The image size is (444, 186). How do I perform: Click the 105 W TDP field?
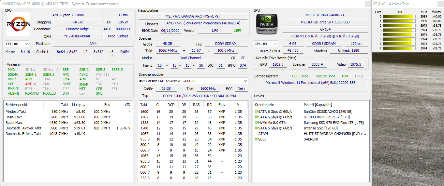(123, 22)
